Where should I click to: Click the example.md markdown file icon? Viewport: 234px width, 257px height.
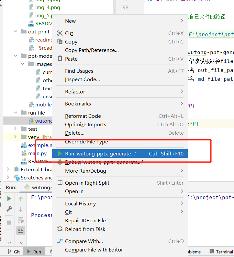(x=24, y=145)
